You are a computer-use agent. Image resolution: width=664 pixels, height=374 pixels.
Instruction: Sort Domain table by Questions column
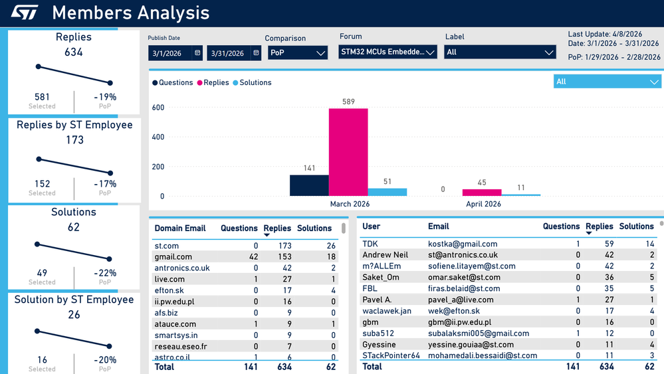[239, 228]
